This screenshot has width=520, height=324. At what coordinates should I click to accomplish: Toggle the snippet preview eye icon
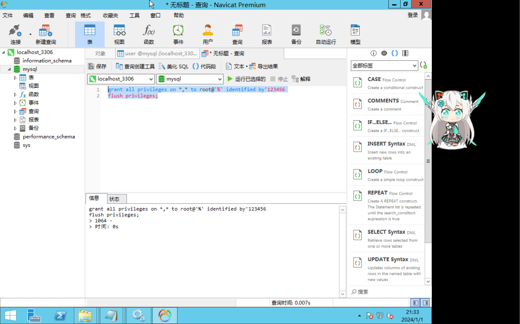(384, 53)
